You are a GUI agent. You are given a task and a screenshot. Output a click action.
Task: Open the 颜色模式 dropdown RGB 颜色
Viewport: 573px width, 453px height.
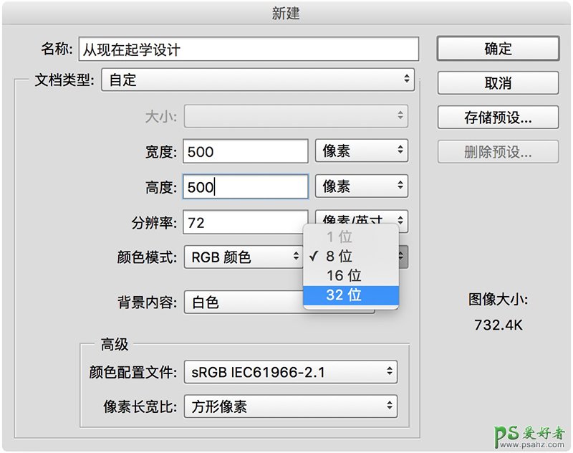coord(243,257)
